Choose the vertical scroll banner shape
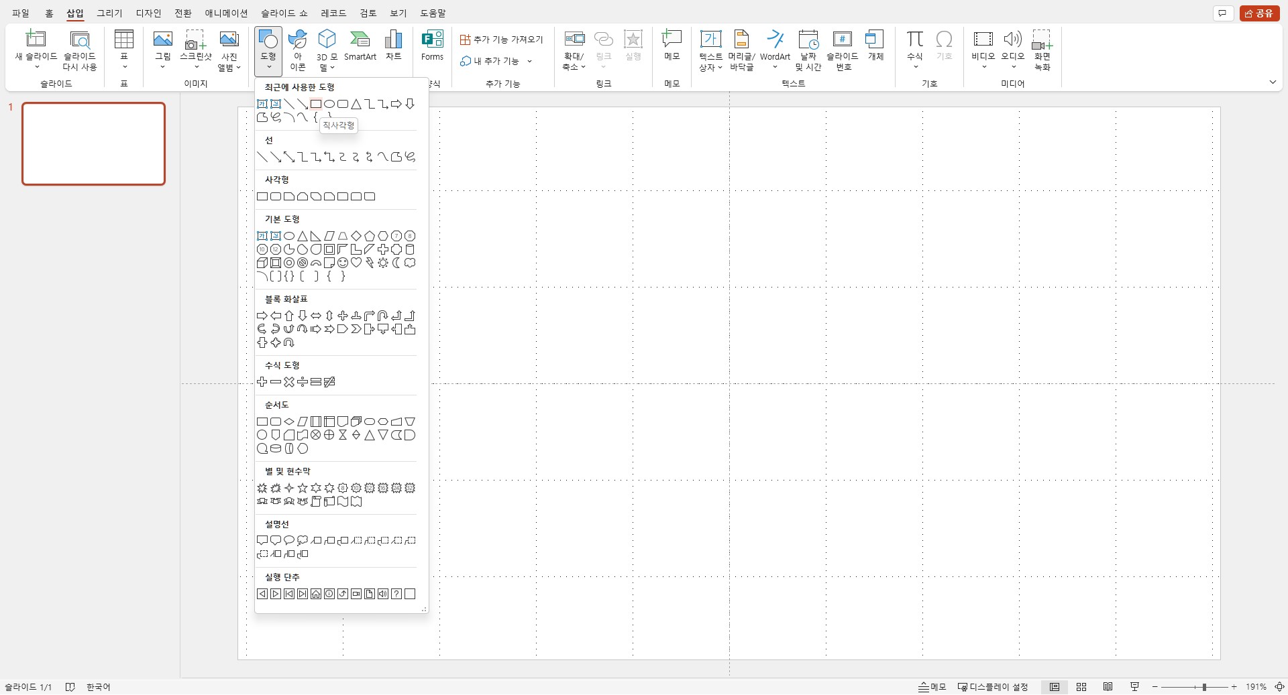 coord(316,501)
